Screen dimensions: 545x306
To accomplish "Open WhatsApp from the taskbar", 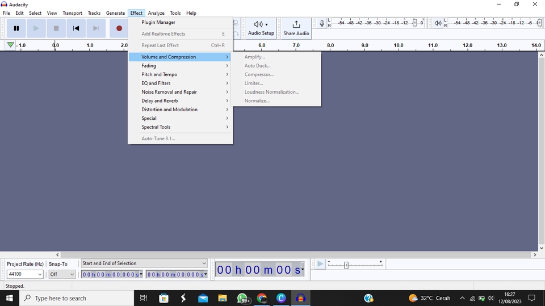I will click(x=243, y=299).
